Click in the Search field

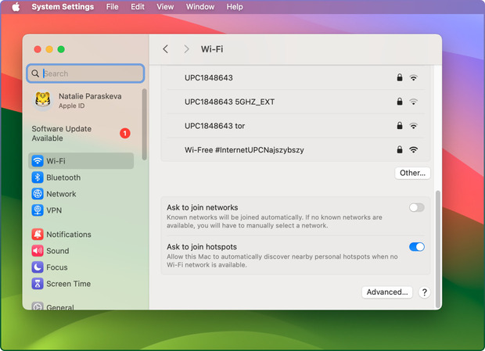[x=85, y=73]
